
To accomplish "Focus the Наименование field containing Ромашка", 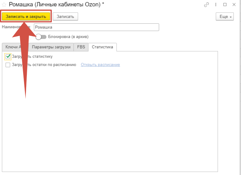I will click(96, 27).
